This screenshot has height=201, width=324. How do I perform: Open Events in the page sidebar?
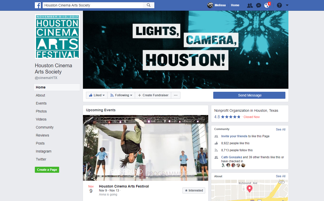(41, 103)
